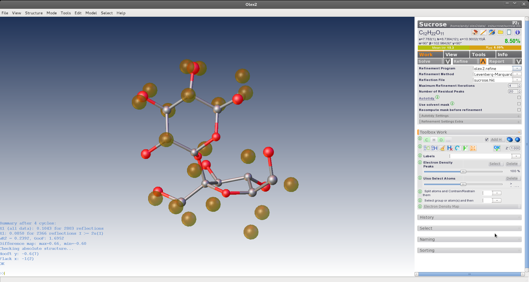Click the delete hydrogens H-cross icon
This screenshot has width=529, height=282.
pos(450,148)
